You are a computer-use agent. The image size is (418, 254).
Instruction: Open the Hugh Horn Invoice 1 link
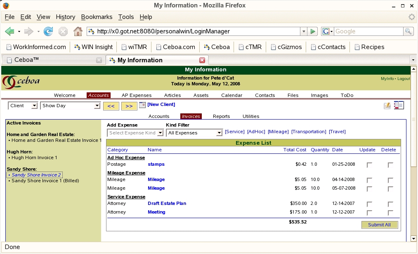pyautogui.click(x=34, y=158)
